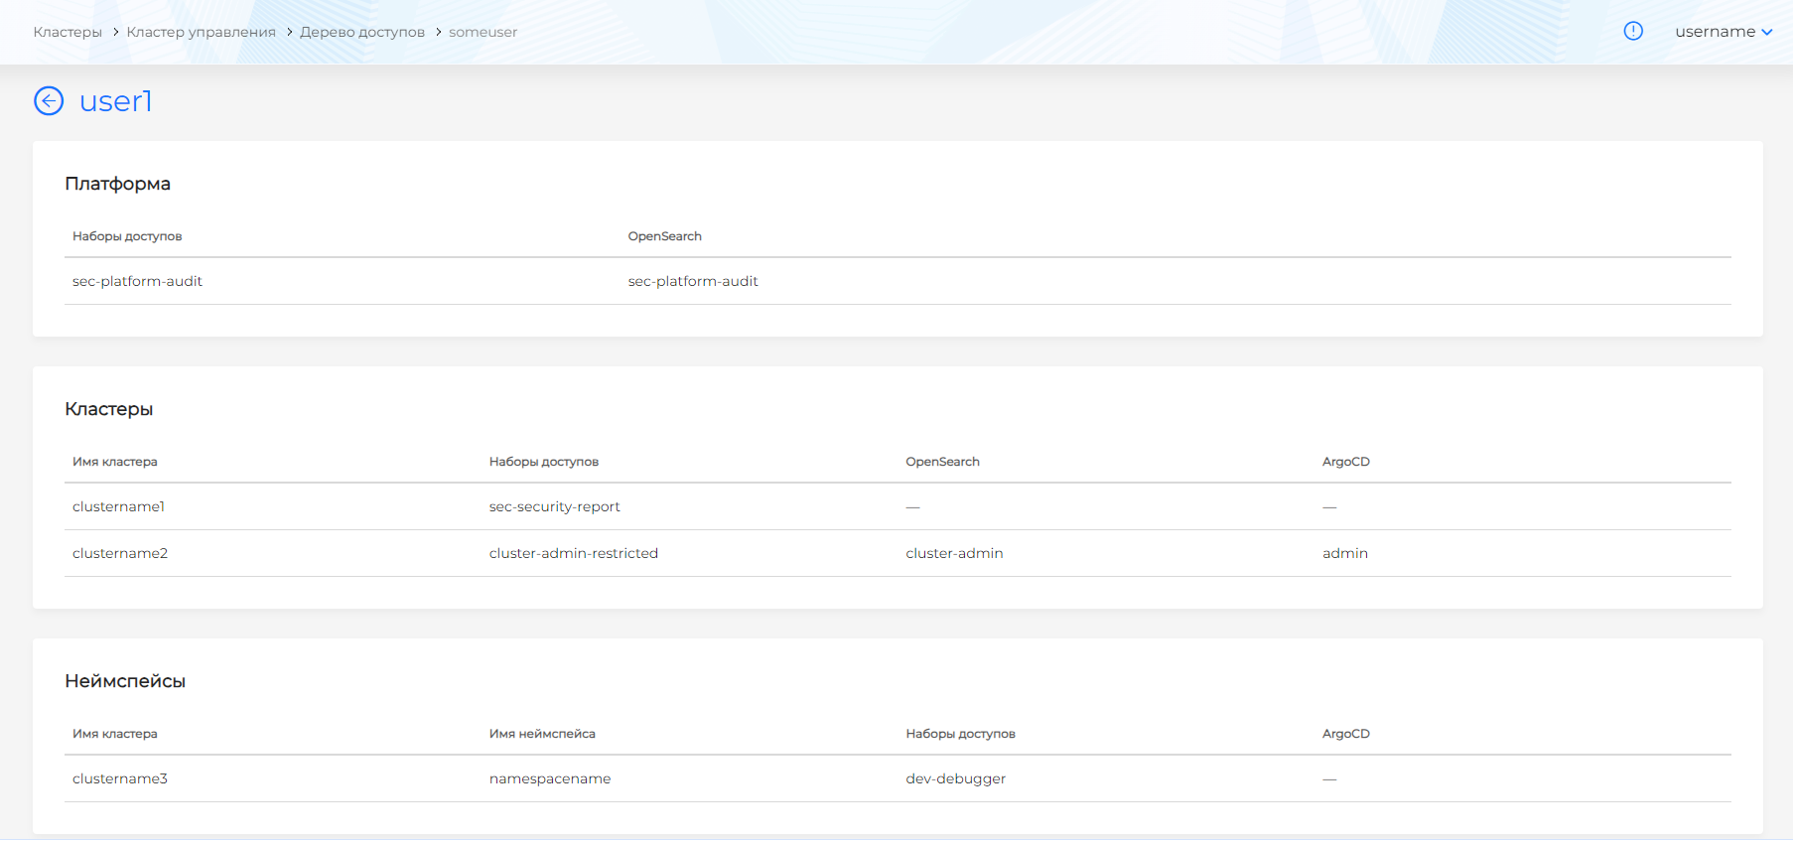Navigate to Дерево доступов breadcrumb
This screenshot has height=843, width=1793.
362,32
